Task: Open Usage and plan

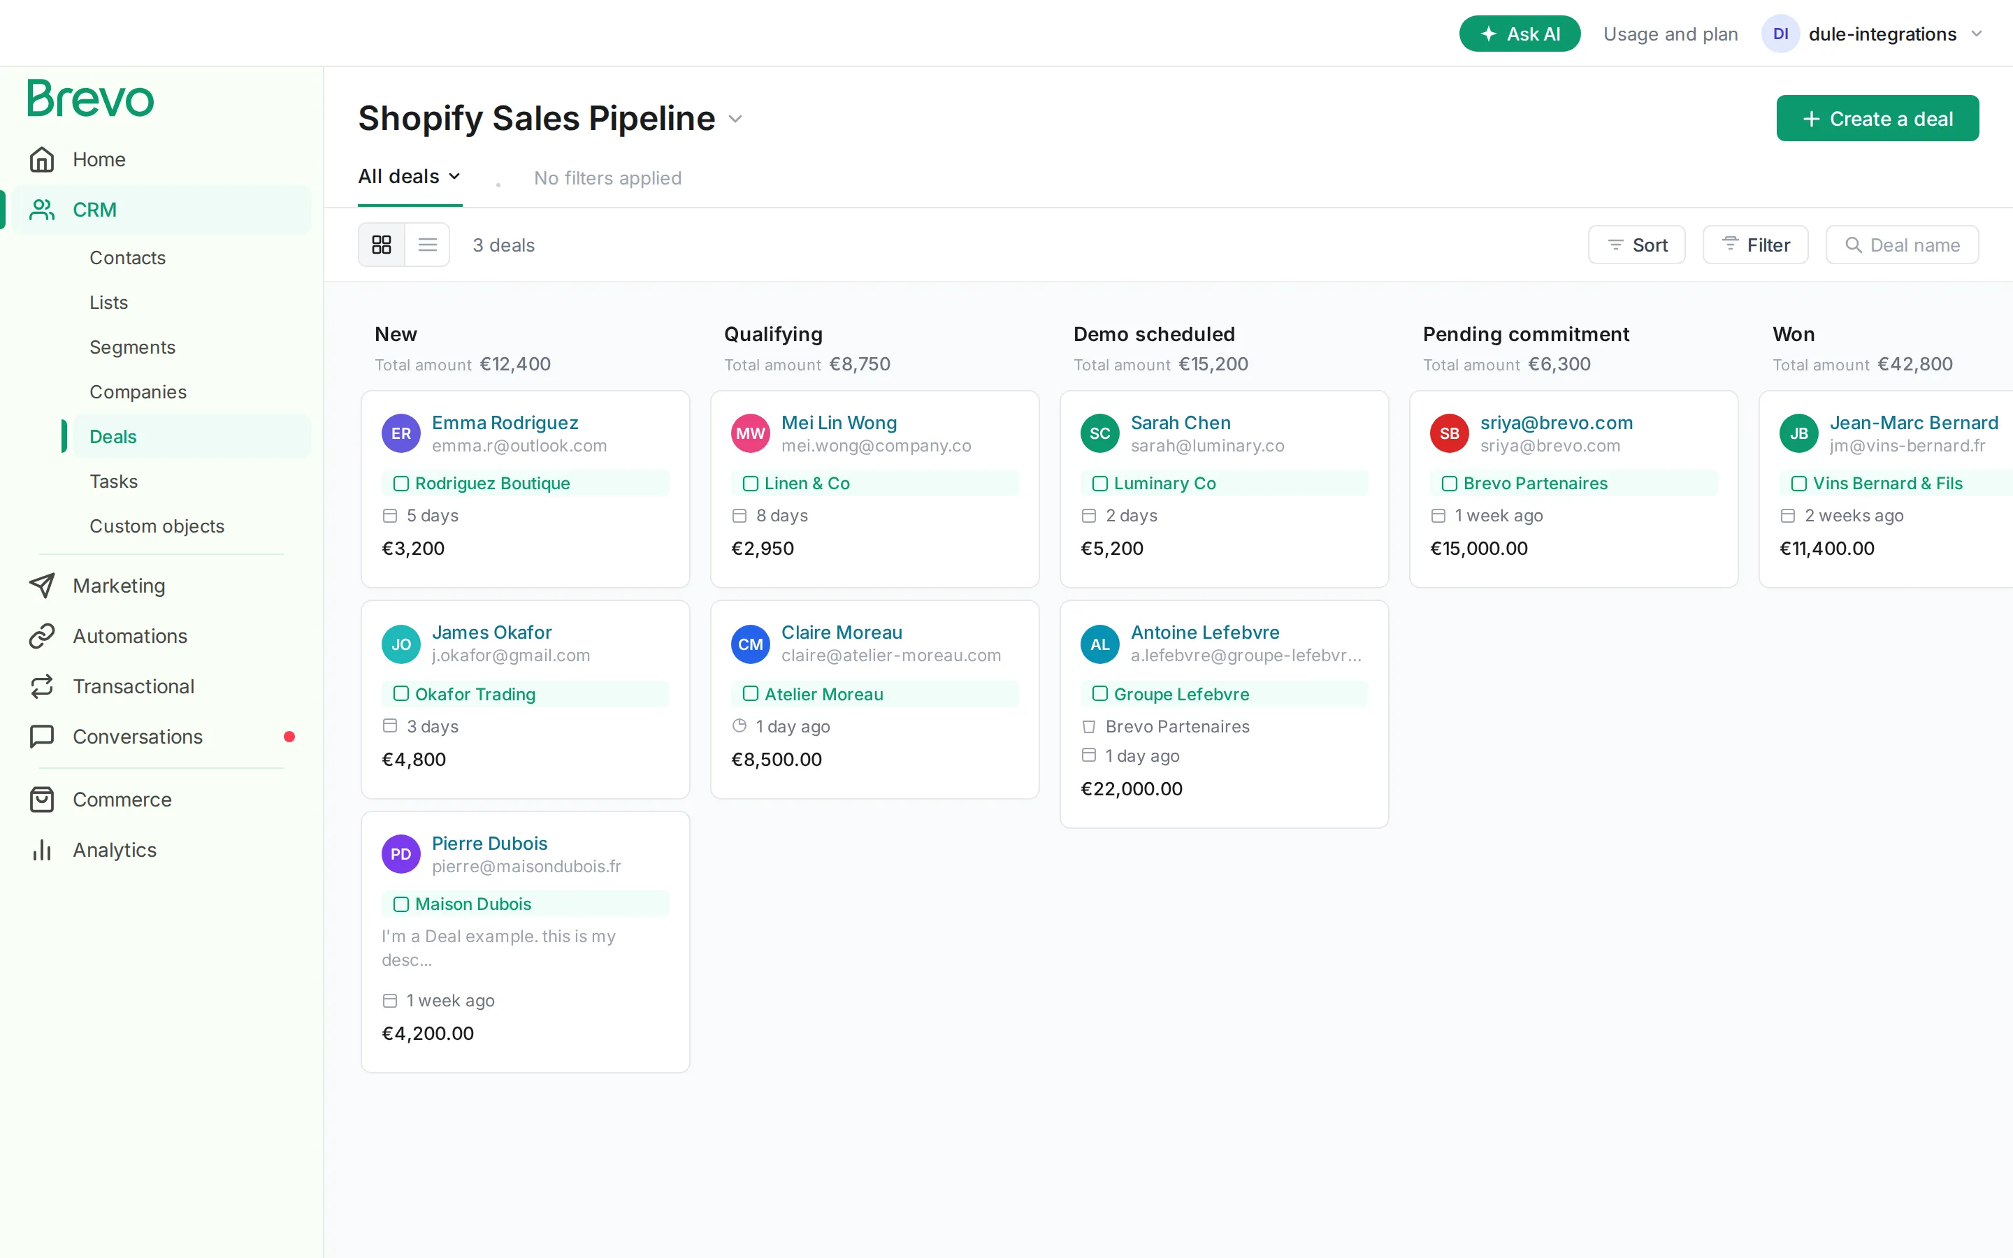Action: [x=1671, y=34]
